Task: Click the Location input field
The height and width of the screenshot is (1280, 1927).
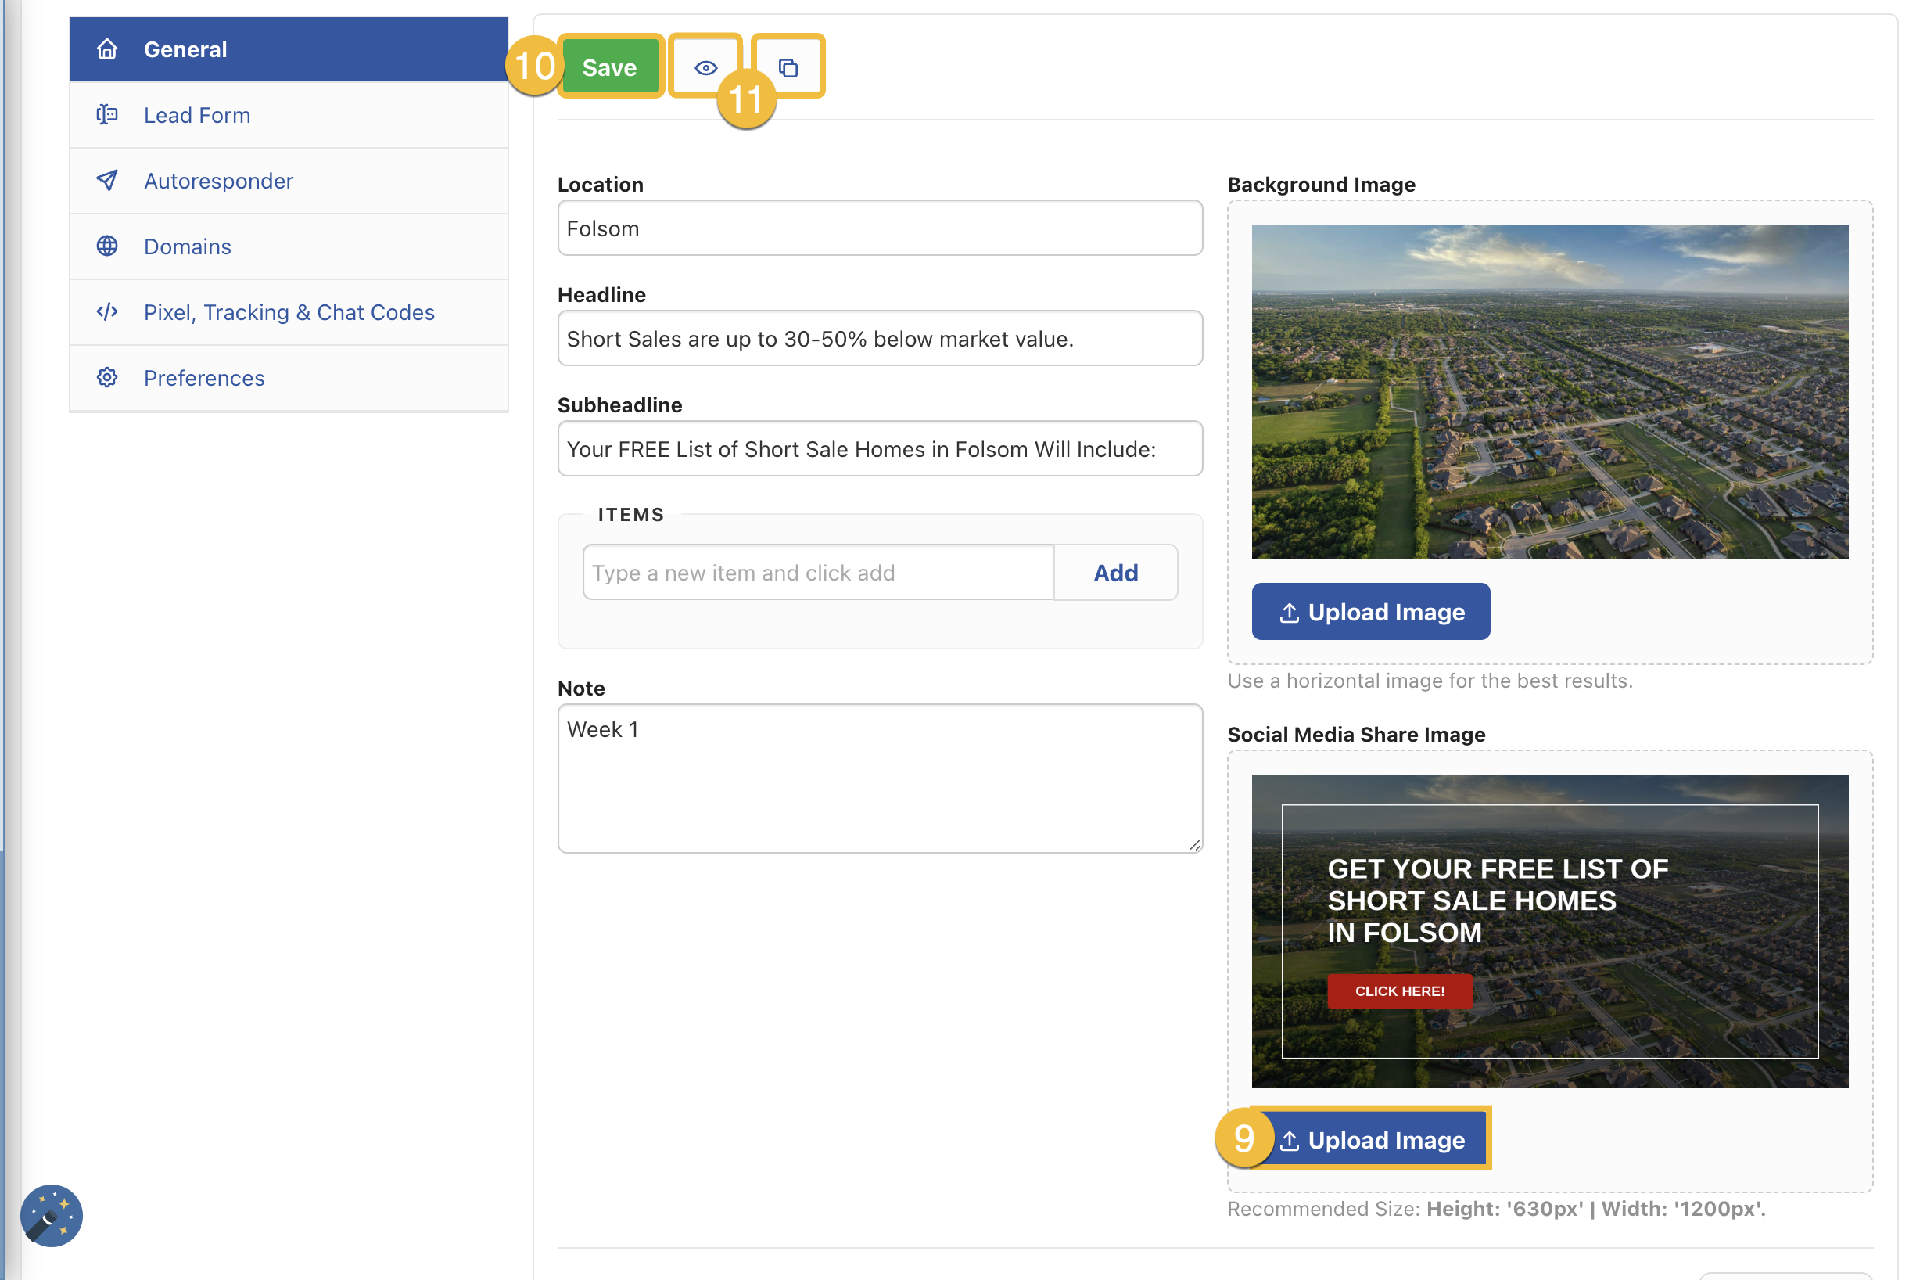Action: tap(880, 228)
